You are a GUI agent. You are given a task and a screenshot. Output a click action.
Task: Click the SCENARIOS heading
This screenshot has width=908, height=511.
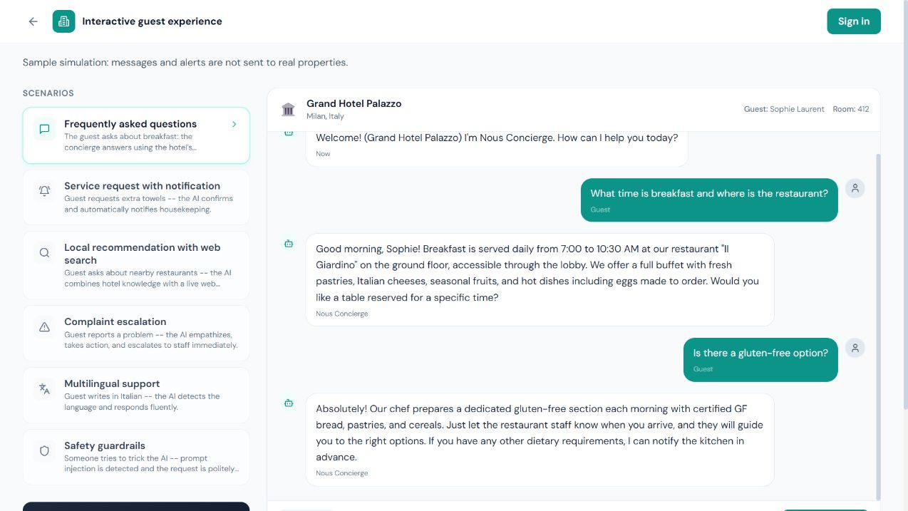point(48,93)
